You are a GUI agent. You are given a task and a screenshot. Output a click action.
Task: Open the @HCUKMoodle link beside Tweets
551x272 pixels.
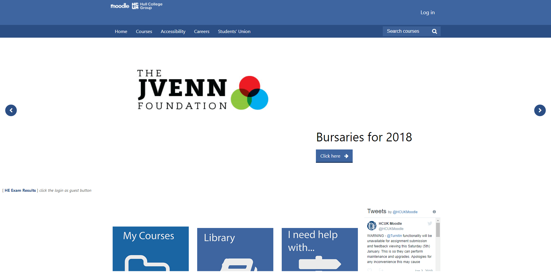coord(405,212)
